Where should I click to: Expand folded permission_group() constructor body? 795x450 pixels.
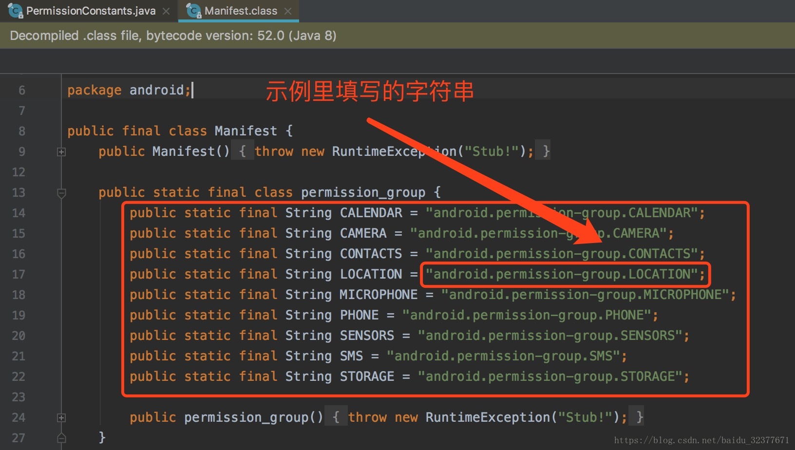click(x=61, y=418)
